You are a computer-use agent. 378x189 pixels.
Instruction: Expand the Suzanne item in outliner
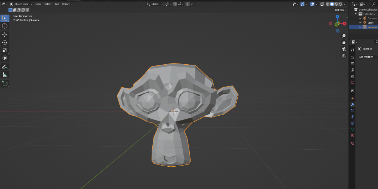pyautogui.click(x=360, y=27)
